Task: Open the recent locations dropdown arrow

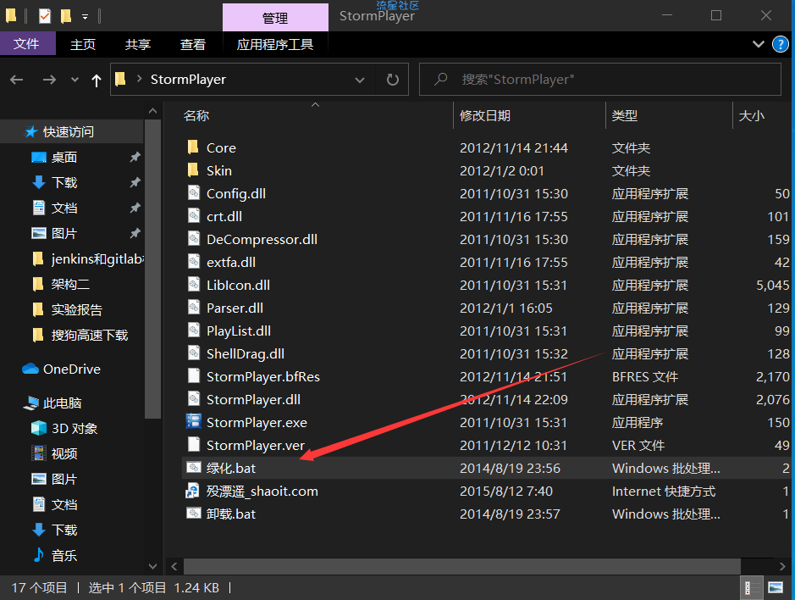Action: tap(75, 80)
